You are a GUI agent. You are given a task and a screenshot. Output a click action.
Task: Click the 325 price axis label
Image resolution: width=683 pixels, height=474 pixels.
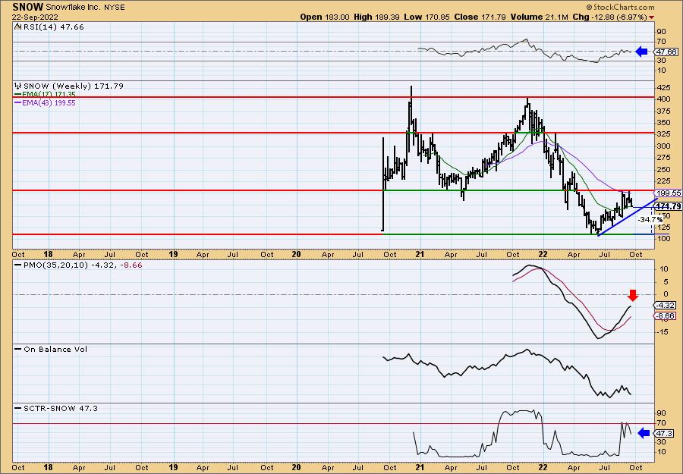(x=664, y=134)
